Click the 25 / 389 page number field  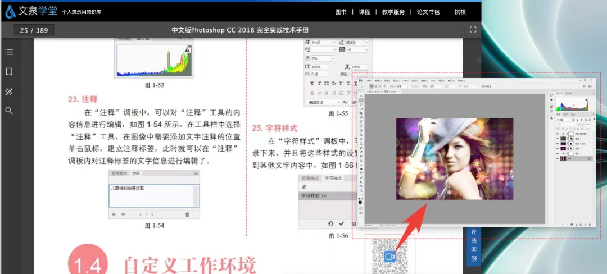34,30
